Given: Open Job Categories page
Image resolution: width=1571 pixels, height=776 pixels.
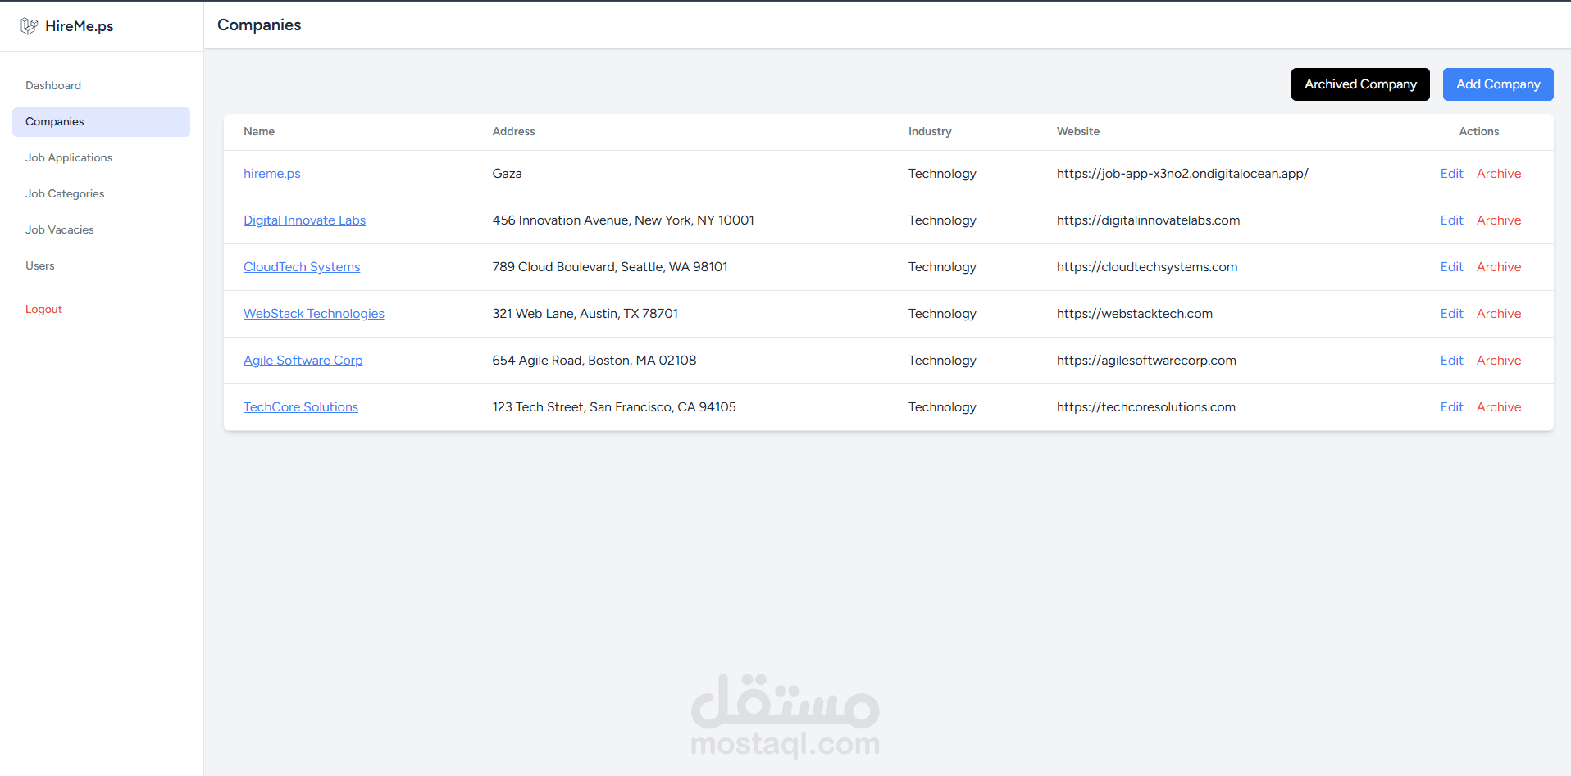Looking at the screenshot, I should pyautogui.click(x=65, y=193).
